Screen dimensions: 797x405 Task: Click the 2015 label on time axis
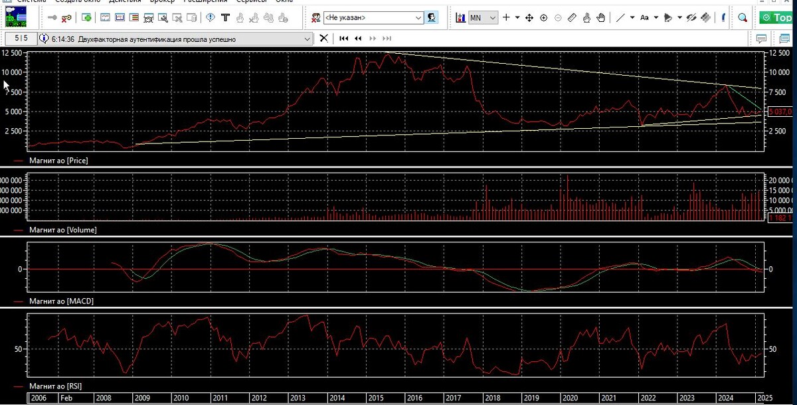[x=376, y=398]
